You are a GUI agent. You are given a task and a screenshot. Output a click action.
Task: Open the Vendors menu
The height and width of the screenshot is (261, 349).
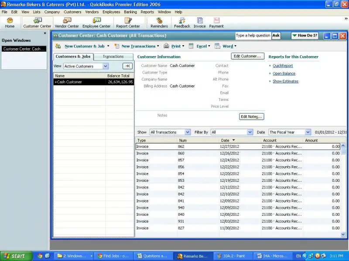92,12
